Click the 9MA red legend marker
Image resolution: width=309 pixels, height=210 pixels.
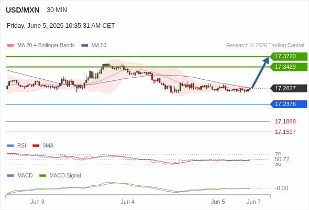36,146
